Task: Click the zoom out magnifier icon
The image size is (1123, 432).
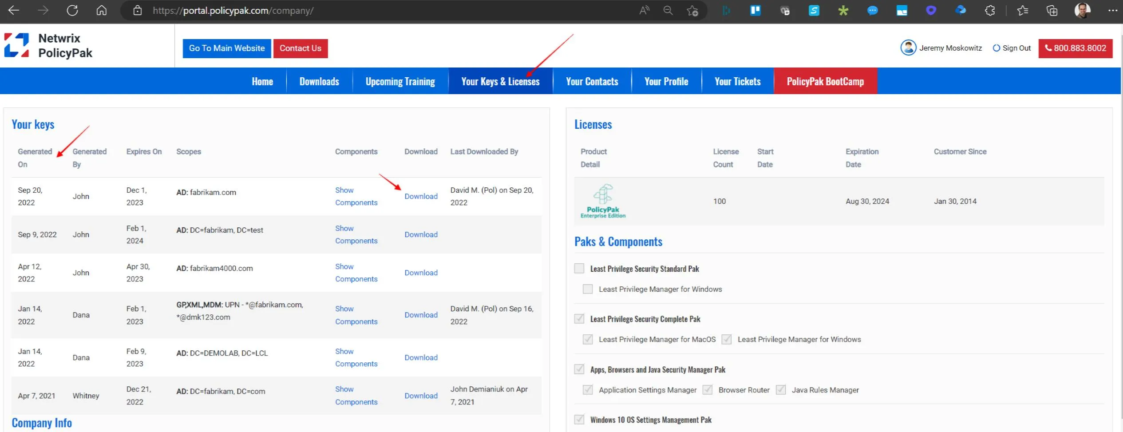Action: click(x=668, y=11)
